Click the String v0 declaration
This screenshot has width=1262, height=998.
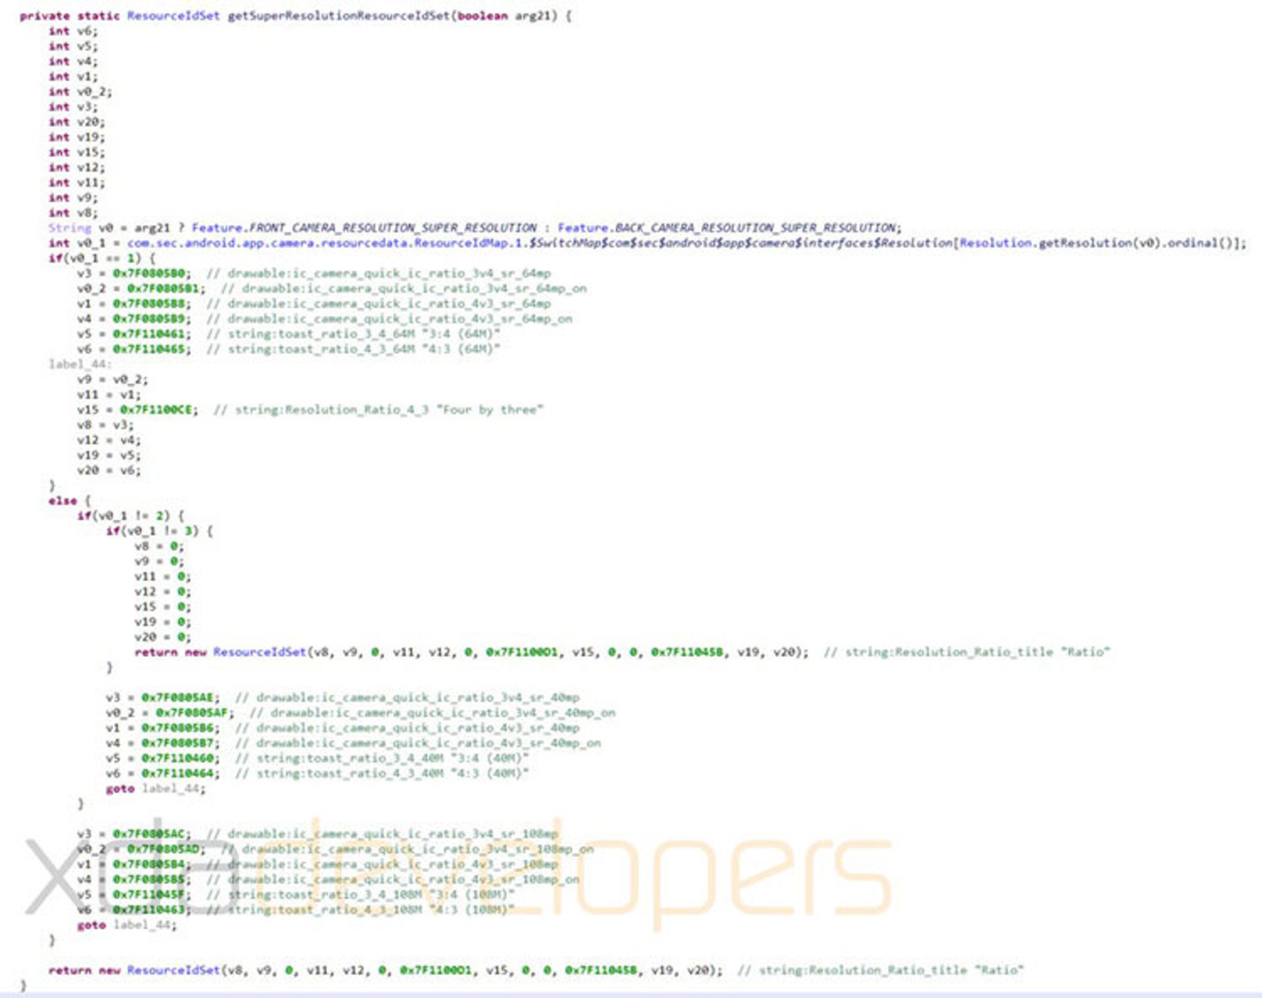(x=80, y=227)
